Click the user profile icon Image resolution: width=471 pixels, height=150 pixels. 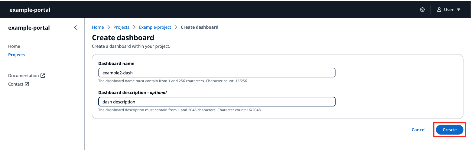tap(439, 10)
